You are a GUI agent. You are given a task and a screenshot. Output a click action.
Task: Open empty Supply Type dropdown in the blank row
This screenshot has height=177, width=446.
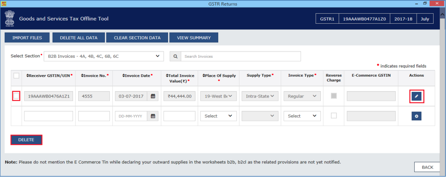coord(259,116)
